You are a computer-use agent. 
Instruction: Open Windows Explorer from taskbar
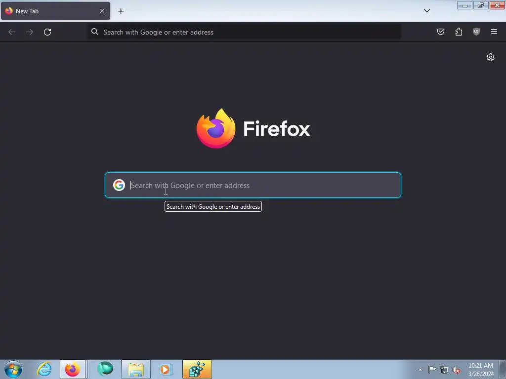tap(136, 369)
